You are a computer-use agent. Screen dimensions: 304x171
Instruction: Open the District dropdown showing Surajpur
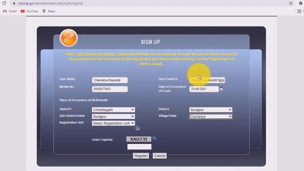tap(210, 110)
